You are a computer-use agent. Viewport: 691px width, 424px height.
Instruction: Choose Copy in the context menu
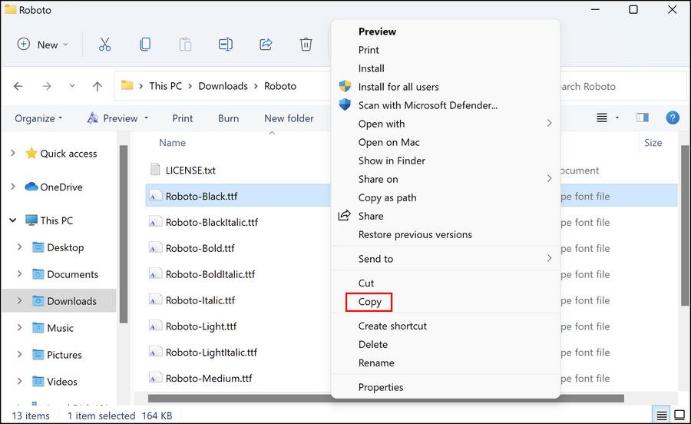[x=445, y=302]
